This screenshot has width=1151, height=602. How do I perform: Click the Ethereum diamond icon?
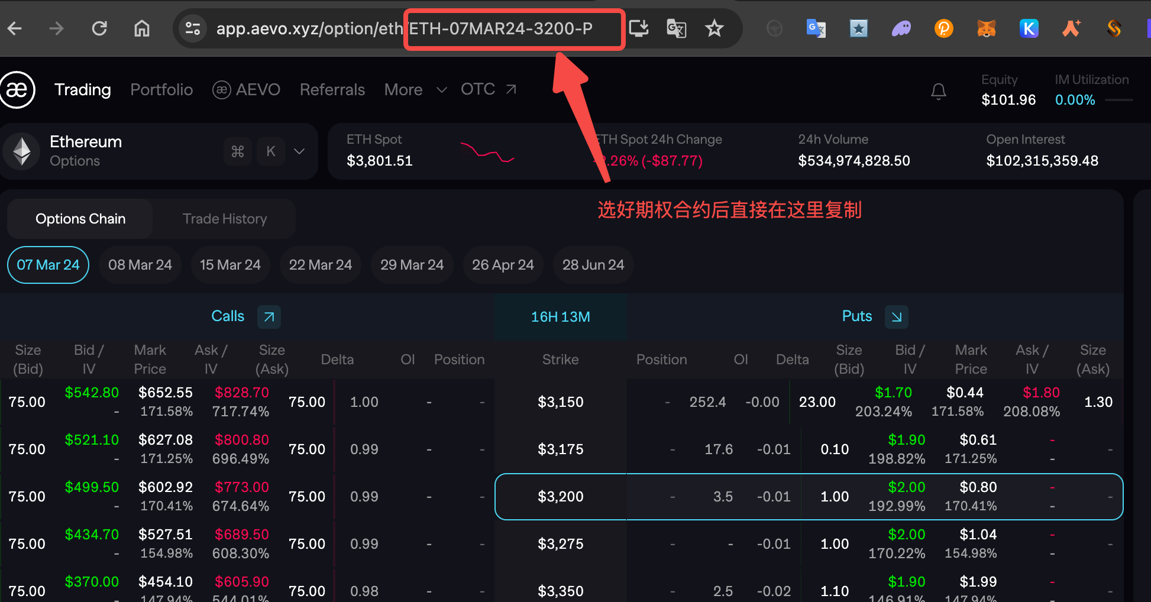click(x=22, y=151)
